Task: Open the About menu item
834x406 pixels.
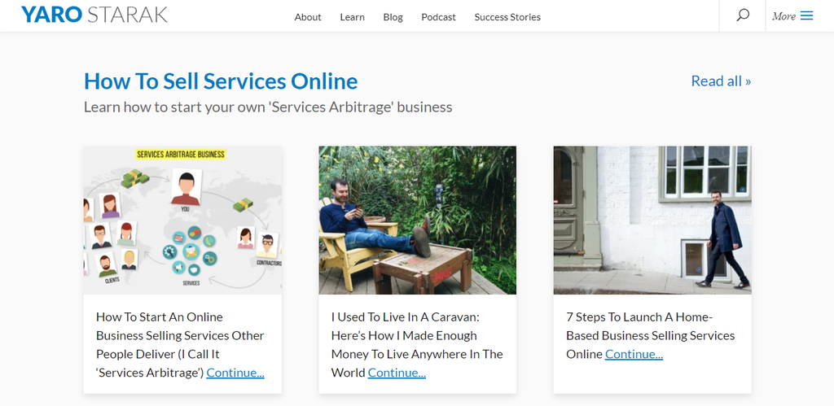Action: 308,17
